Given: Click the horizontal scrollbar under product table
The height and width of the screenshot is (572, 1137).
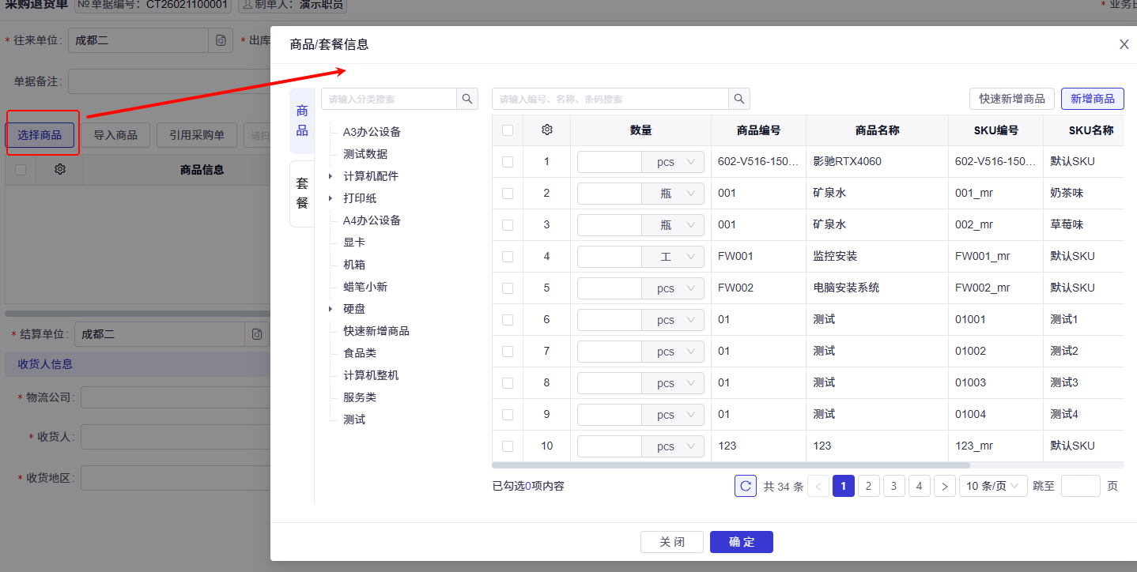Looking at the screenshot, I should [x=731, y=465].
